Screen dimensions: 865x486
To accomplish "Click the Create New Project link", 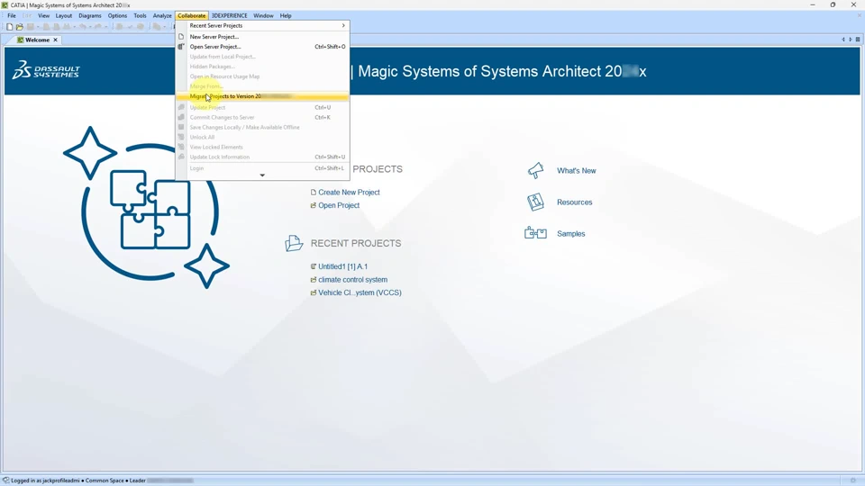I will tap(349, 193).
